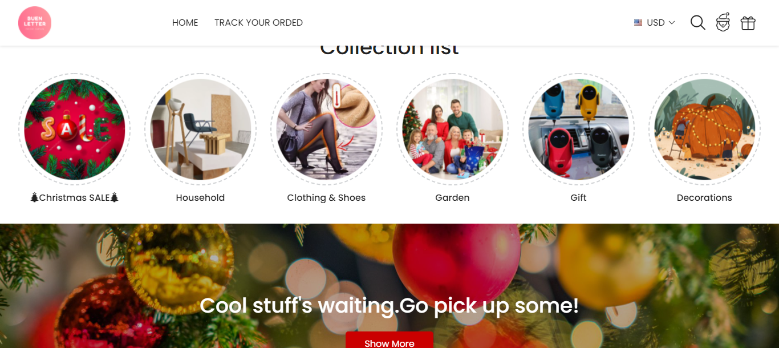779x348 pixels.
Task: Select the Gift robot toys thumbnail
Action: (x=579, y=129)
